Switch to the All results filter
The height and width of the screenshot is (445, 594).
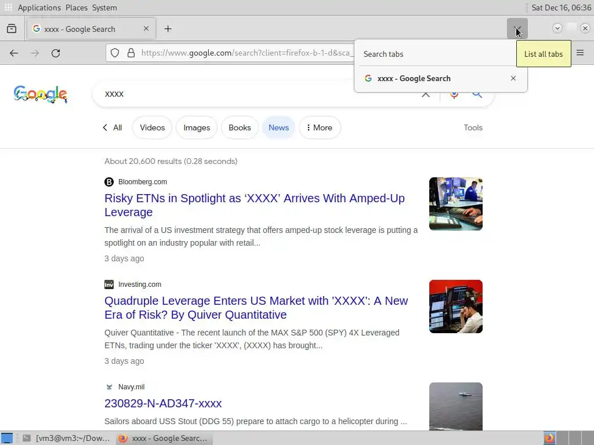click(x=113, y=127)
